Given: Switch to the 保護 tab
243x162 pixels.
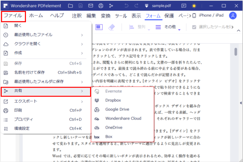Looking at the screenshot, I should tap(169, 16).
